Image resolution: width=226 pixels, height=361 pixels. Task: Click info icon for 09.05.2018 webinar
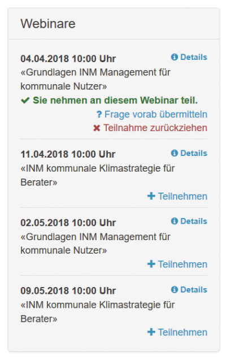pos(174,290)
